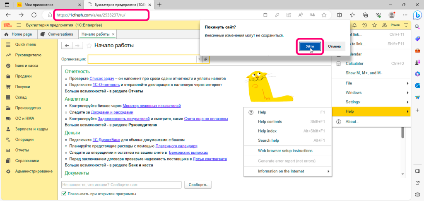This screenshot has width=424, height=201.
Task: Expand Организация dropdown arrow
Action: point(199,59)
